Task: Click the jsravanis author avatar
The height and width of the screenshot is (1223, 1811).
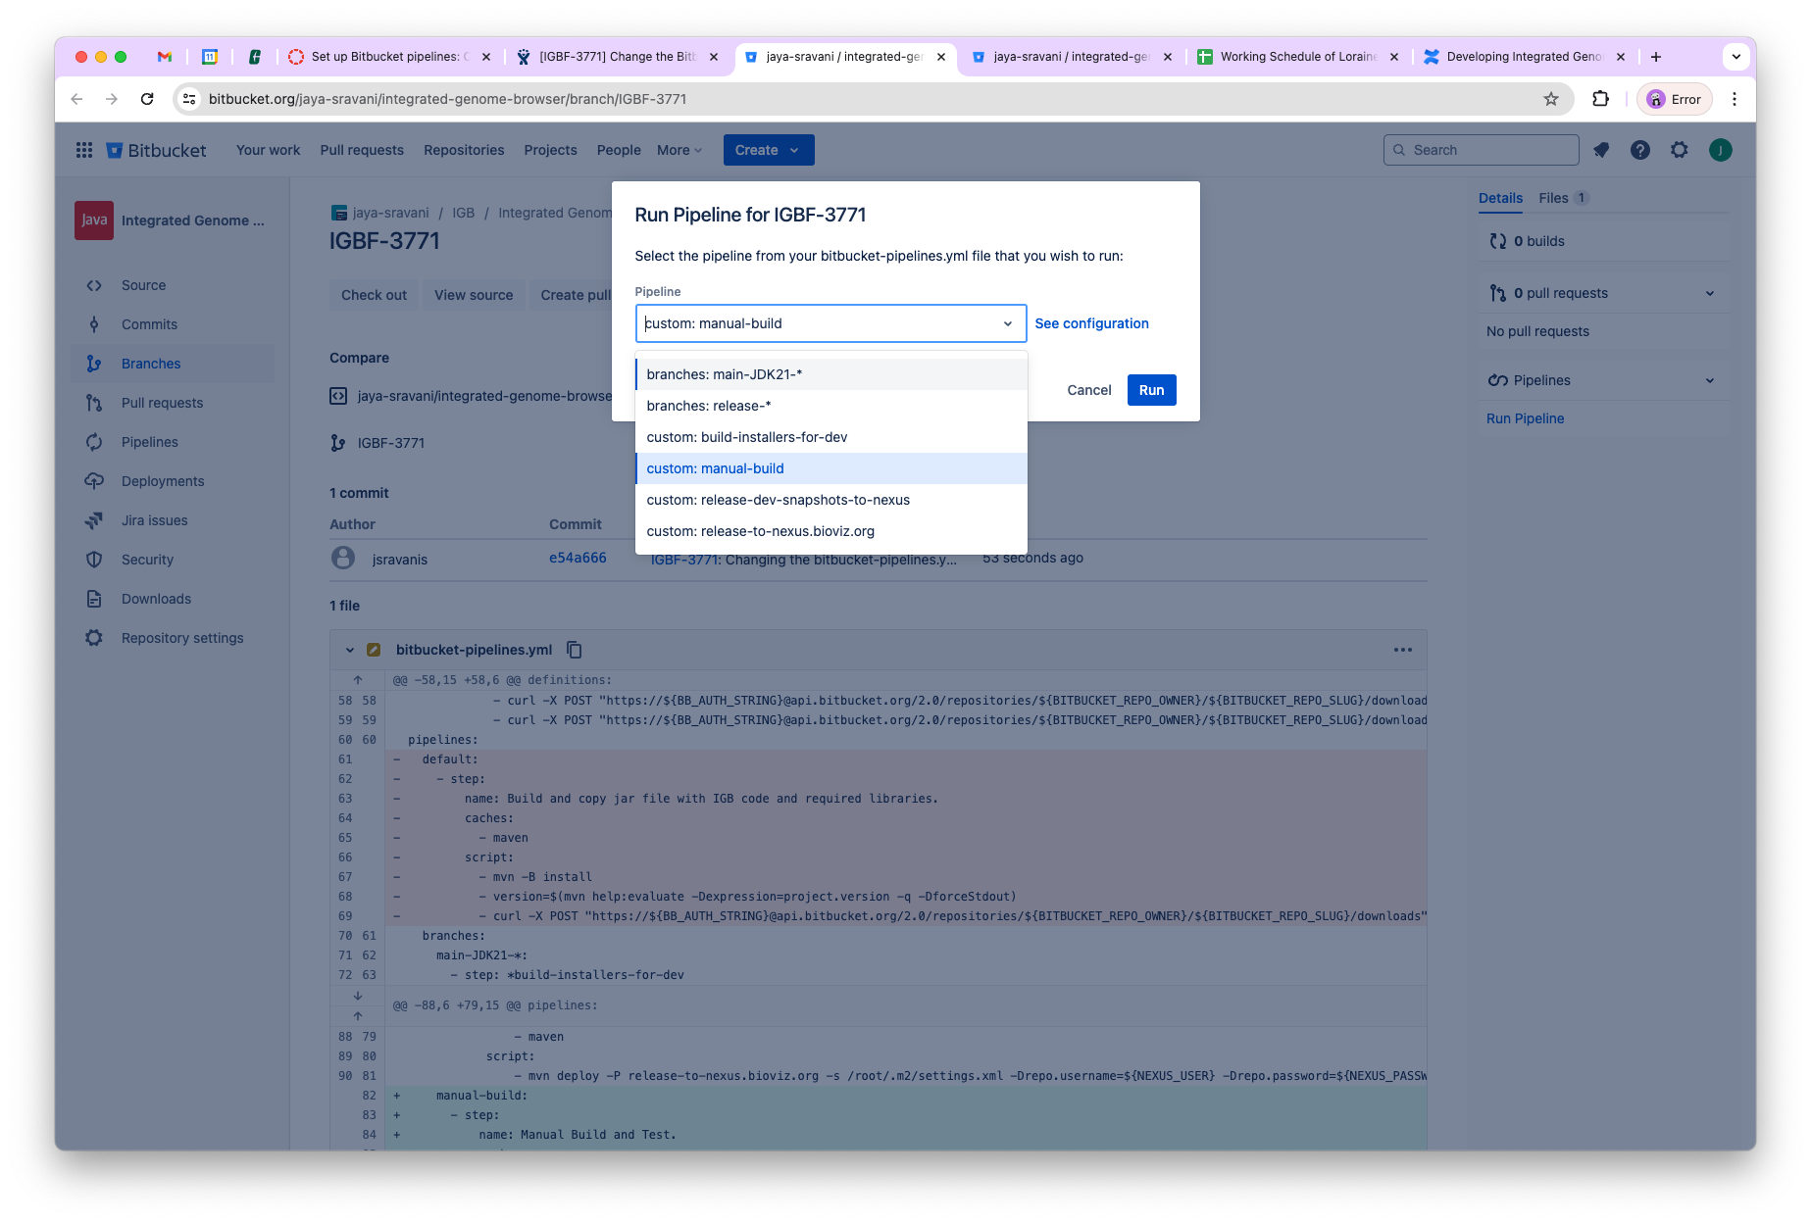Action: [x=343, y=558]
